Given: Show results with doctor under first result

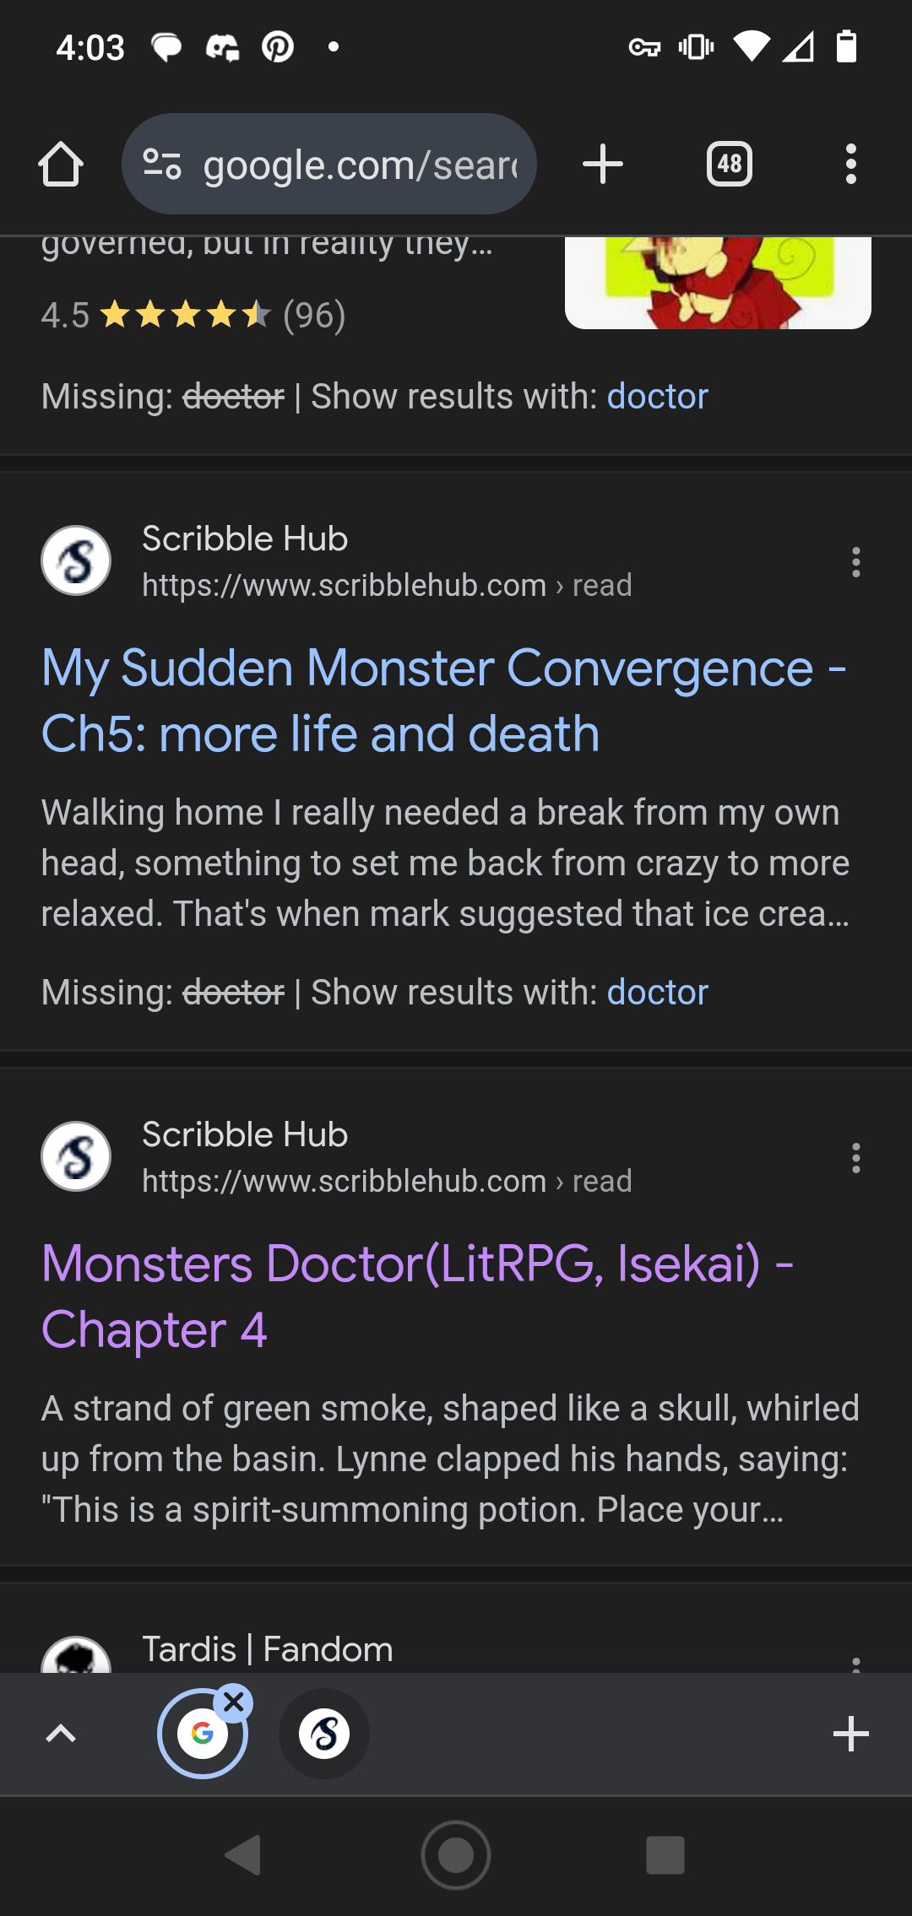Looking at the screenshot, I should click(657, 396).
